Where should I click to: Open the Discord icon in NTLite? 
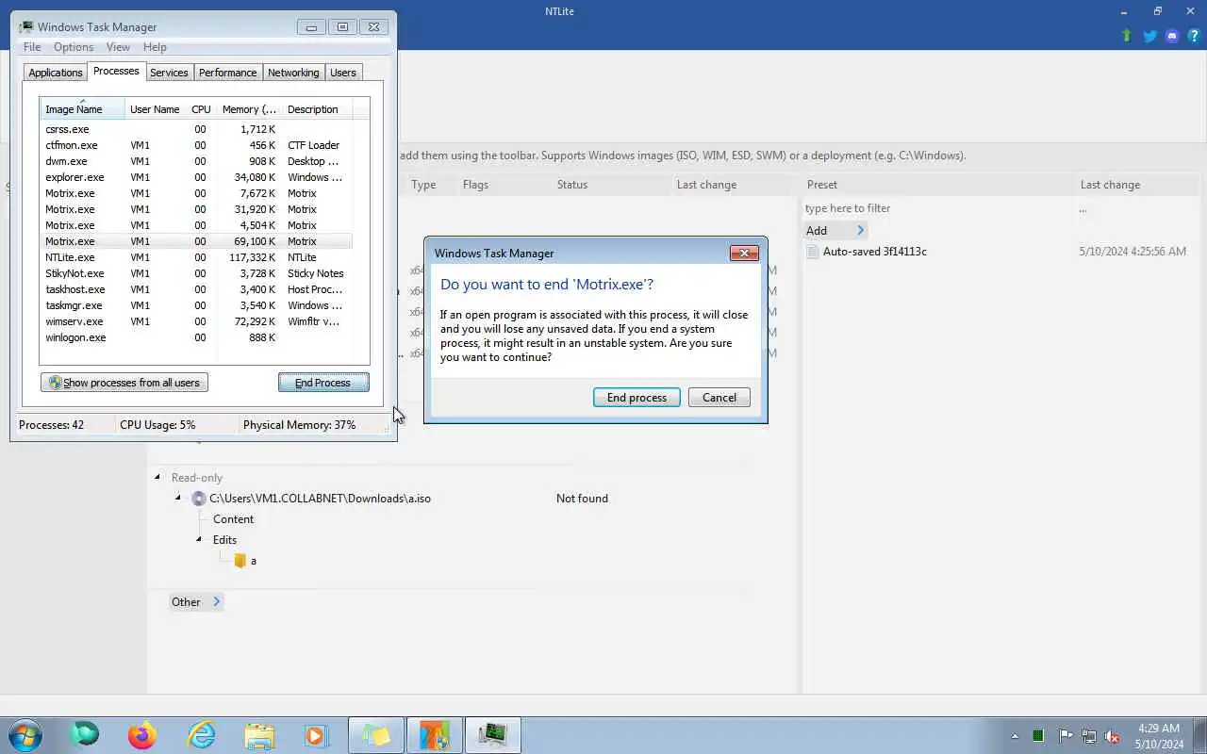tap(1172, 36)
